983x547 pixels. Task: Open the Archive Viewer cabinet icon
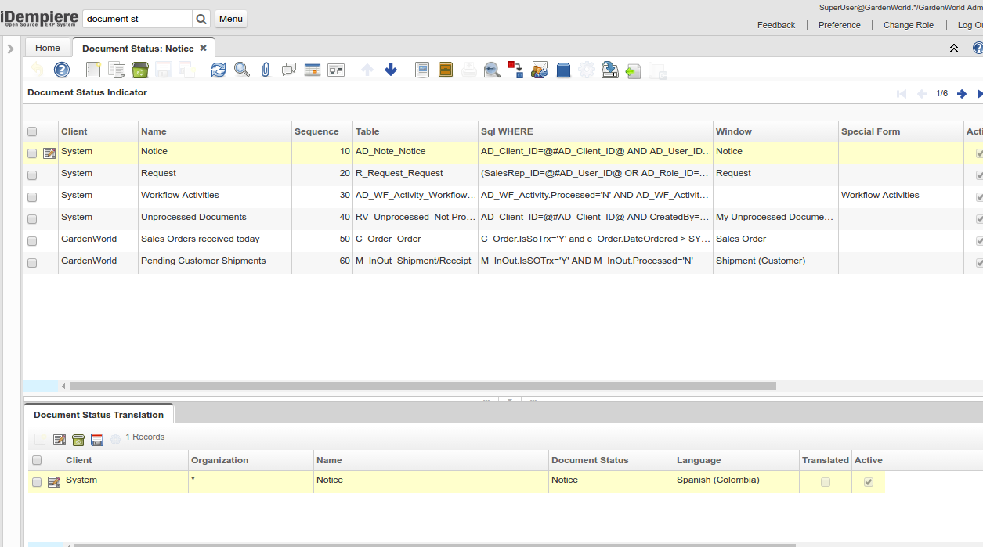tap(446, 70)
